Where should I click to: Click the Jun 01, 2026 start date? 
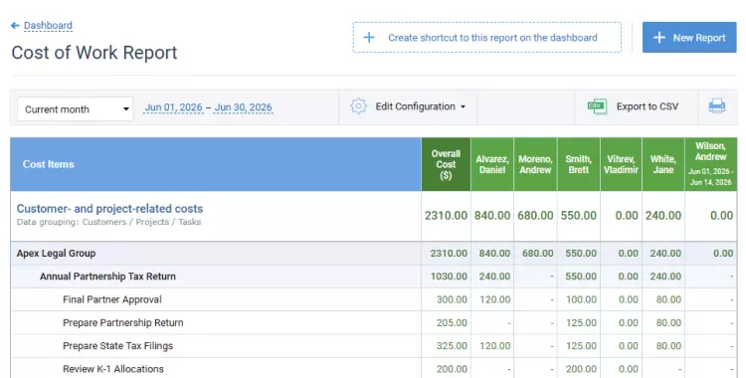click(174, 107)
